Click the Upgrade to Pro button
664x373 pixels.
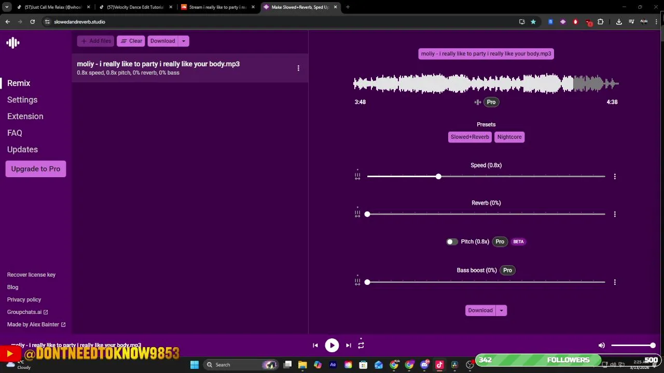coord(36,169)
